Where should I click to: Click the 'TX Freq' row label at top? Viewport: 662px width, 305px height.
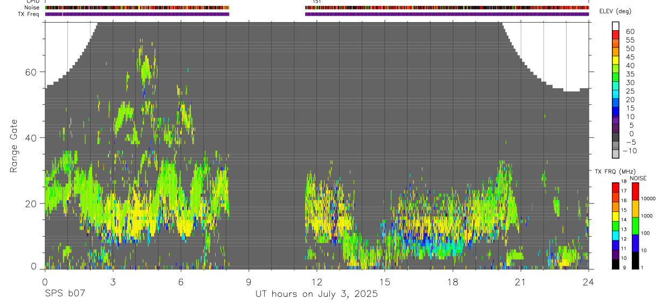click(29, 14)
